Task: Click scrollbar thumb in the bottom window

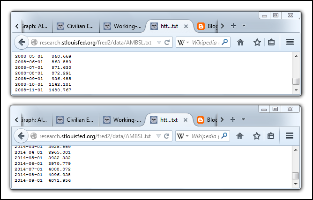Action: click(296, 176)
